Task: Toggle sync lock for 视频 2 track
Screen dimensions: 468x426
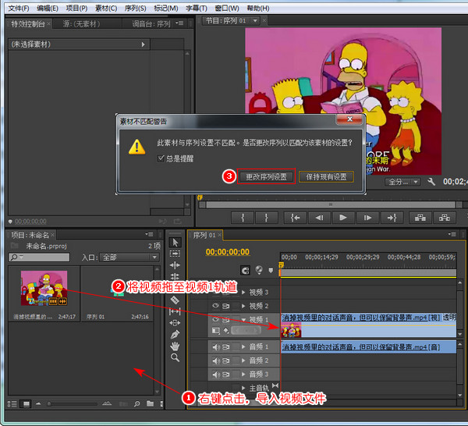Action: coord(226,306)
